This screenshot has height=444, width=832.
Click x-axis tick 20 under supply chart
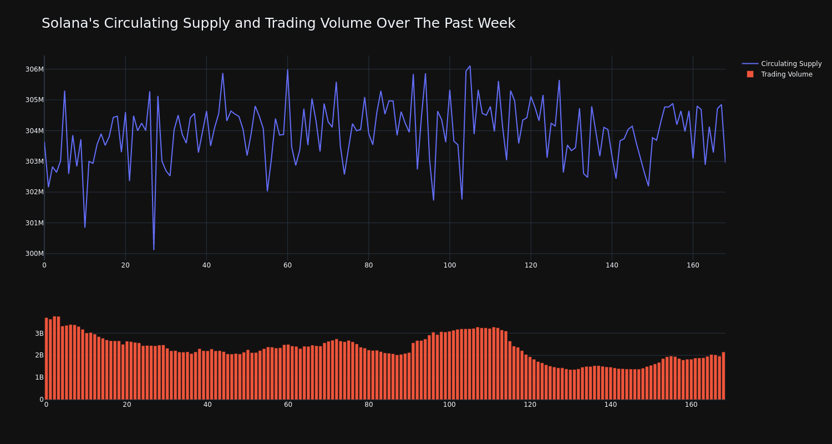coord(125,265)
